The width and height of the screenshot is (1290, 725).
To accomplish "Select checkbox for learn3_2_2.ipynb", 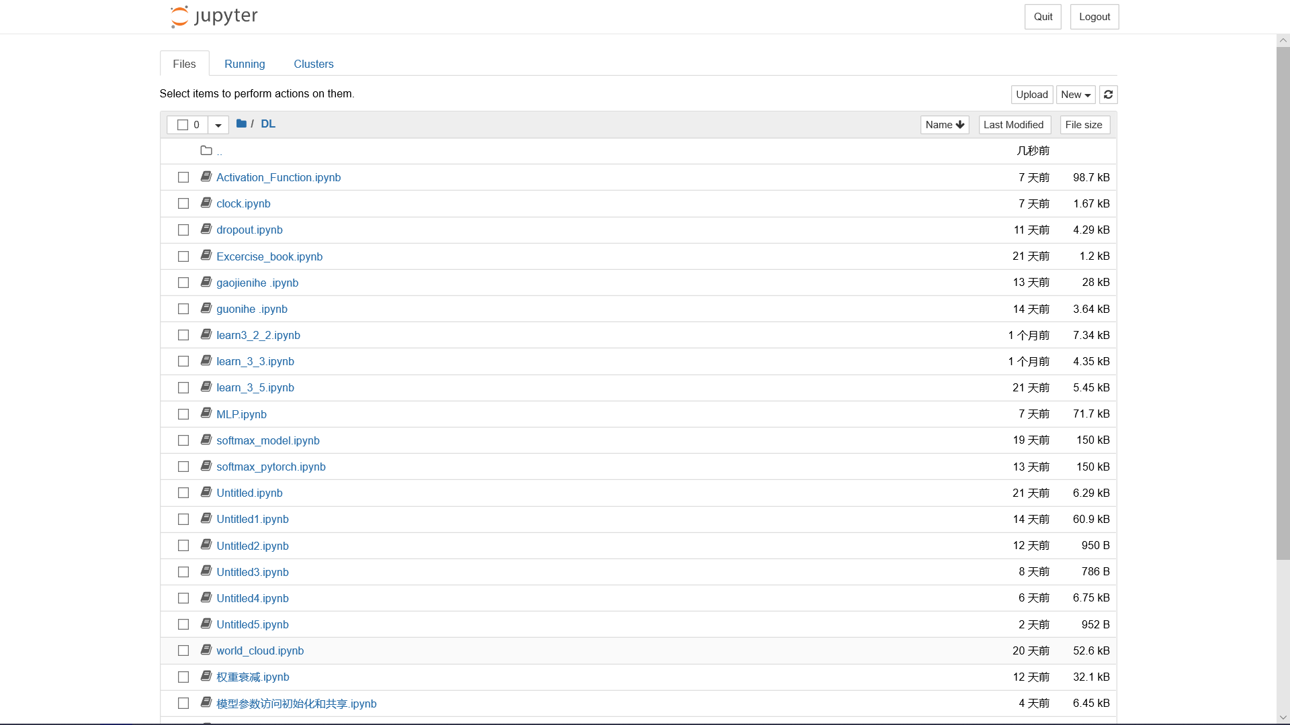I will [x=183, y=334].
